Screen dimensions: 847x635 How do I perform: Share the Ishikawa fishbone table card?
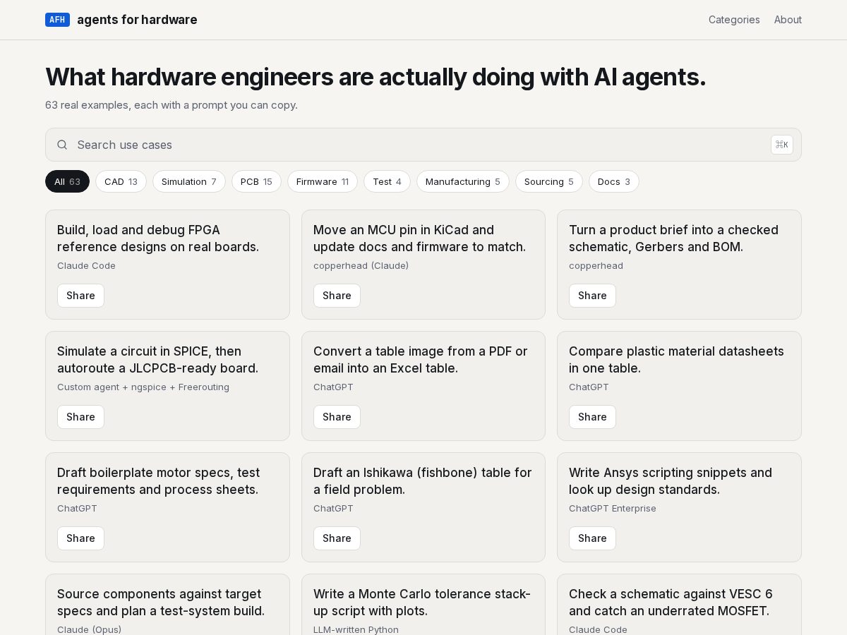337,538
